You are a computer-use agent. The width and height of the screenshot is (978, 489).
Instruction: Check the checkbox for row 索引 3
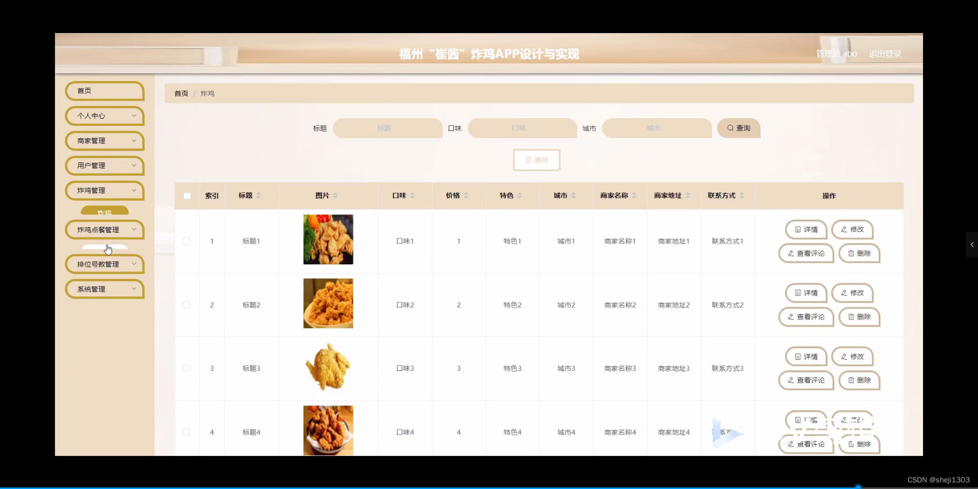pyautogui.click(x=186, y=369)
